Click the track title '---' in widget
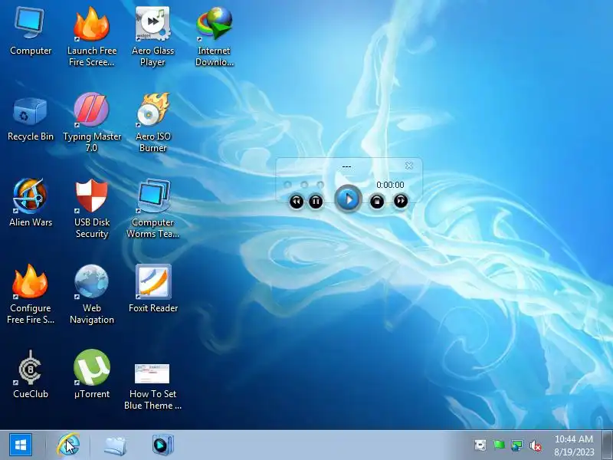This screenshot has height=460, width=613. point(346,166)
